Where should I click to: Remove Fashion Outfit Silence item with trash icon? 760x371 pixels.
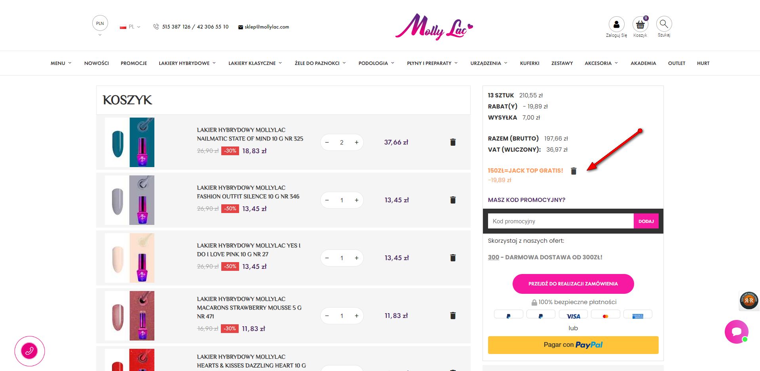(453, 200)
